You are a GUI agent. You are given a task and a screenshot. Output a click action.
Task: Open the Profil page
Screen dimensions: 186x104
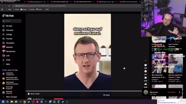(8, 60)
